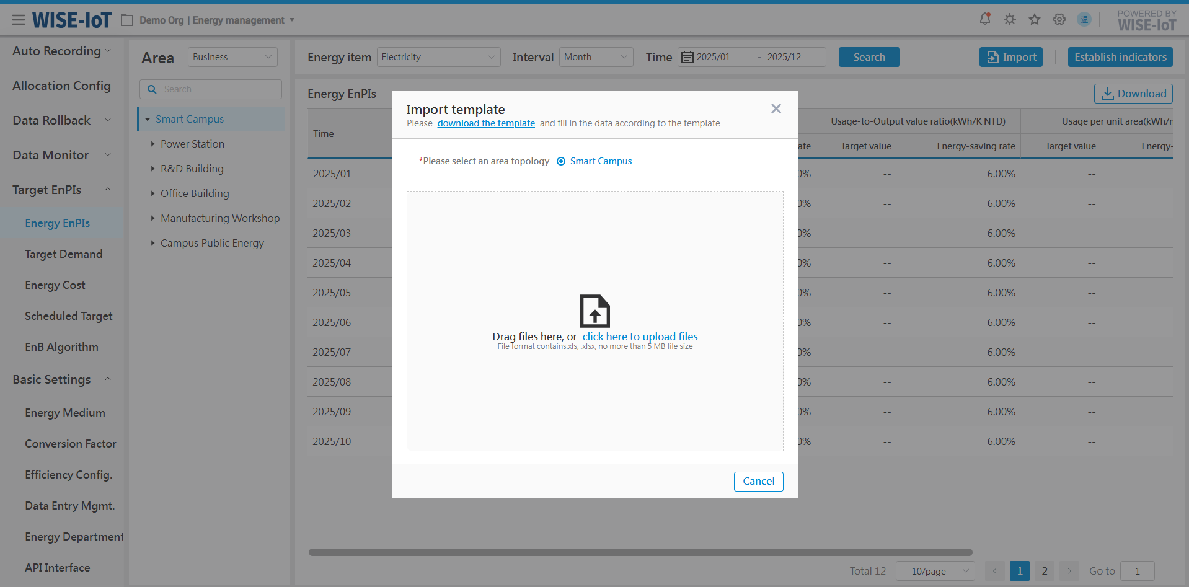Open the Interval Month dropdown
Viewport: 1189px width, 587px height.
(x=596, y=57)
